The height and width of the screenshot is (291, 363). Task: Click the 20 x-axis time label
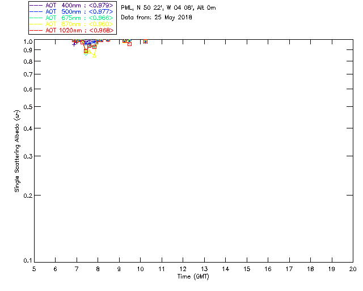click(353, 269)
